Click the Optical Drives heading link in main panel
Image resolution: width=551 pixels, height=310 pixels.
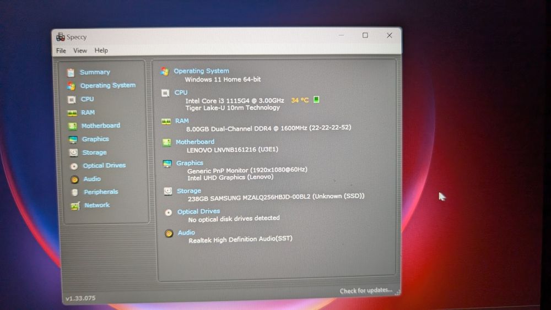(x=198, y=211)
